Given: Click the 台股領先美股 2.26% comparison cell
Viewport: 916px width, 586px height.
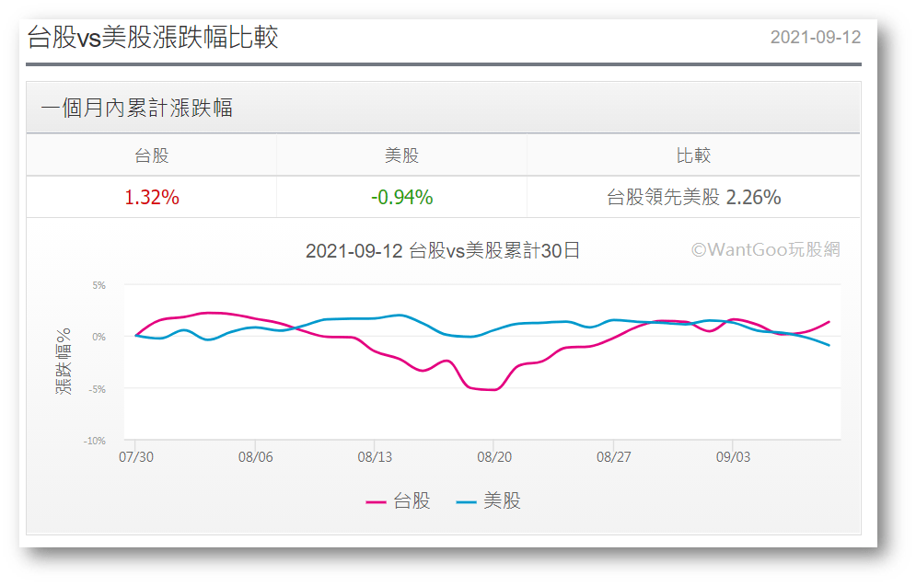Looking at the screenshot, I should pos(693,197).
